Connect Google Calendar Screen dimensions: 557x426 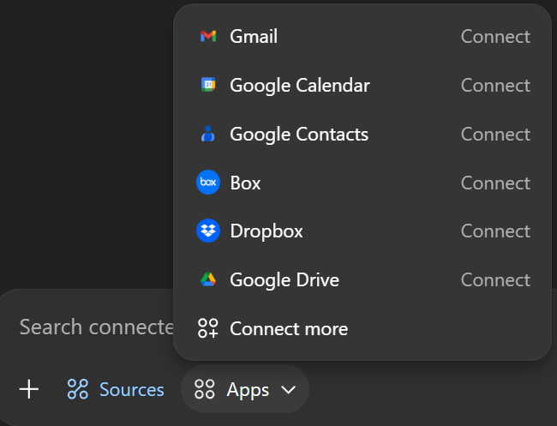tap(495, 85)
